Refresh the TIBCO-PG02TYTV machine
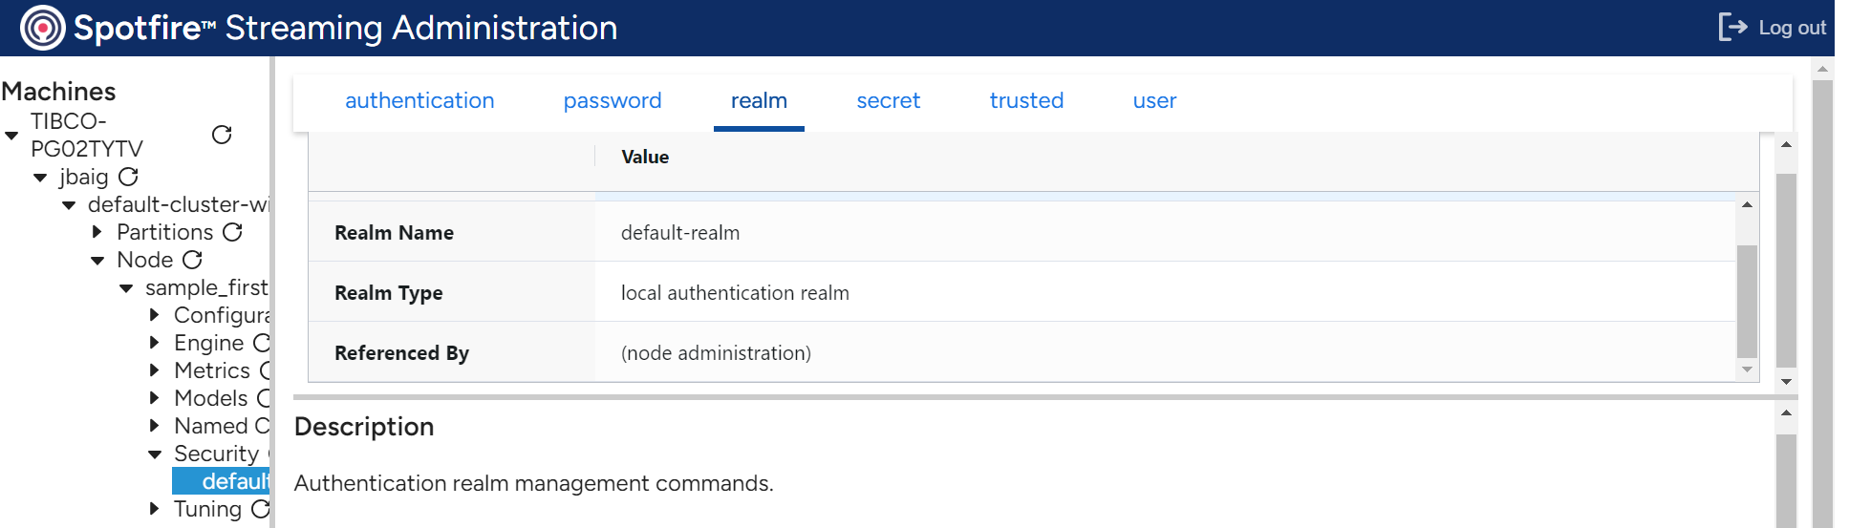 [222, 135]
